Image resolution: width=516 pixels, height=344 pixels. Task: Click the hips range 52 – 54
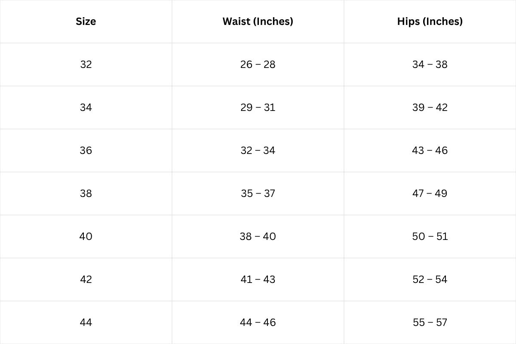tap(430, 279)
